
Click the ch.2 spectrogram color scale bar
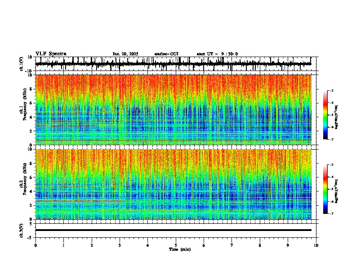click(325, 189)
